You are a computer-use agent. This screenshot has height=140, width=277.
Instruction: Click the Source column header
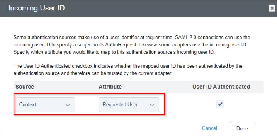[25, 87]
